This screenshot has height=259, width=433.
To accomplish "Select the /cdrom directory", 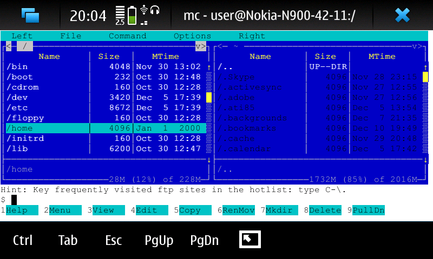I will tap(106, 87).
